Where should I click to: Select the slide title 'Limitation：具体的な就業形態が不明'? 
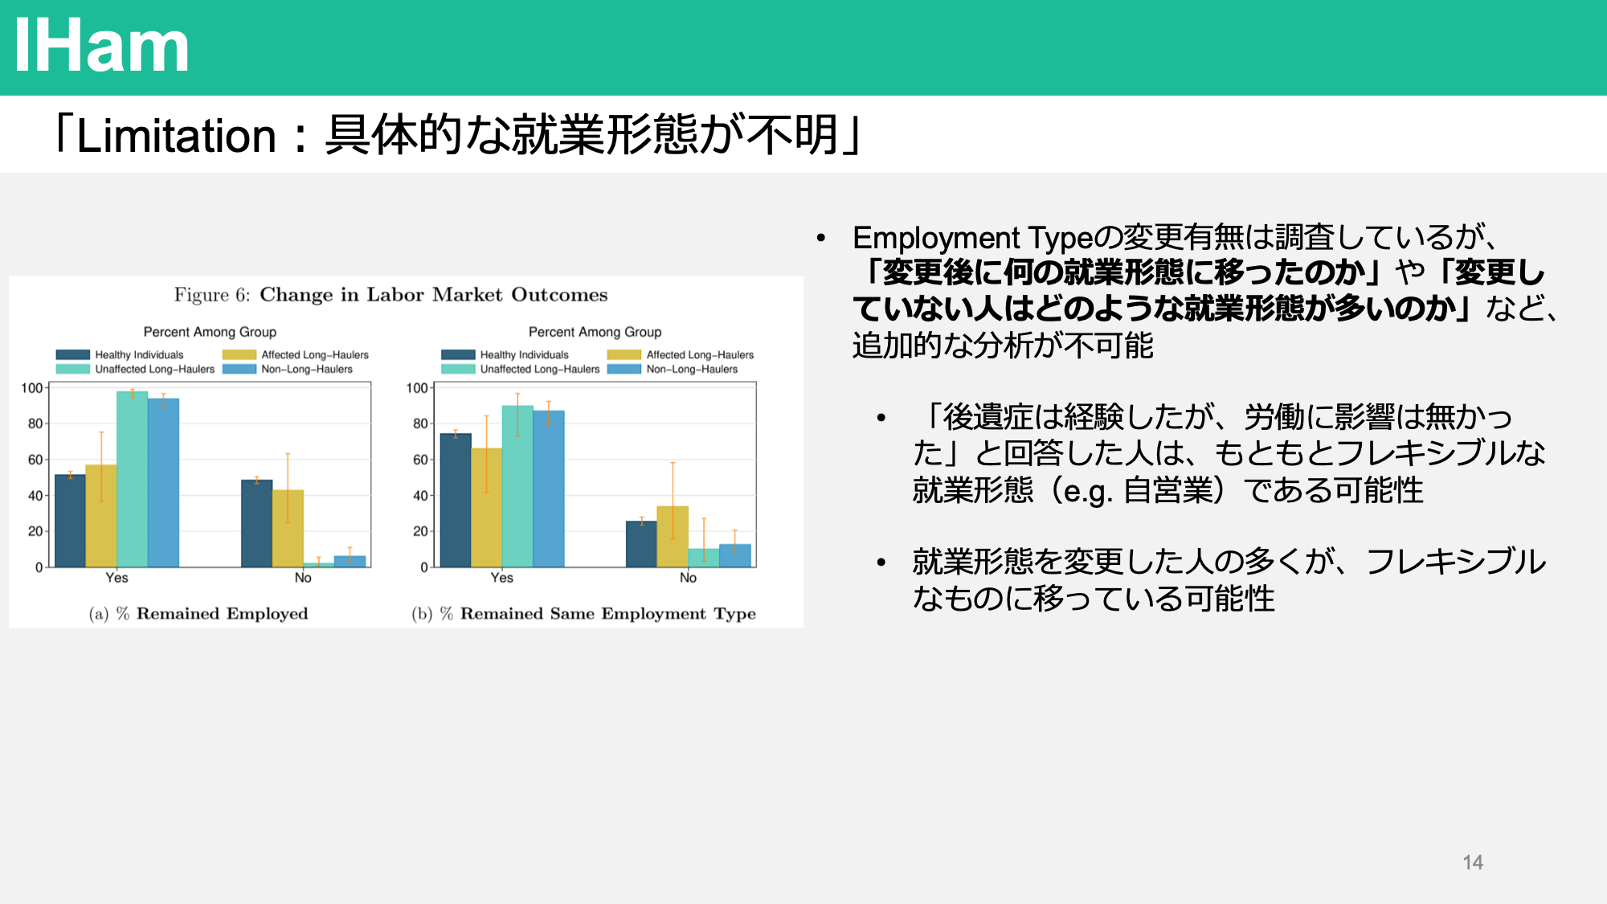[x=458, y=134]
